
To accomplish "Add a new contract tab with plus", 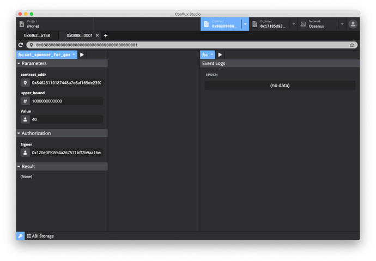I will pyautogui.click(x=106, y=35).
